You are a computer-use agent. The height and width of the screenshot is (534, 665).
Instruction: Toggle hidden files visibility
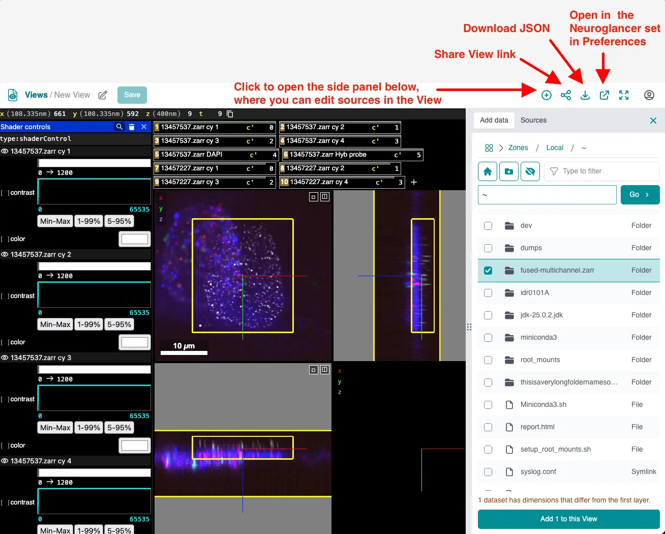[530, 171]
